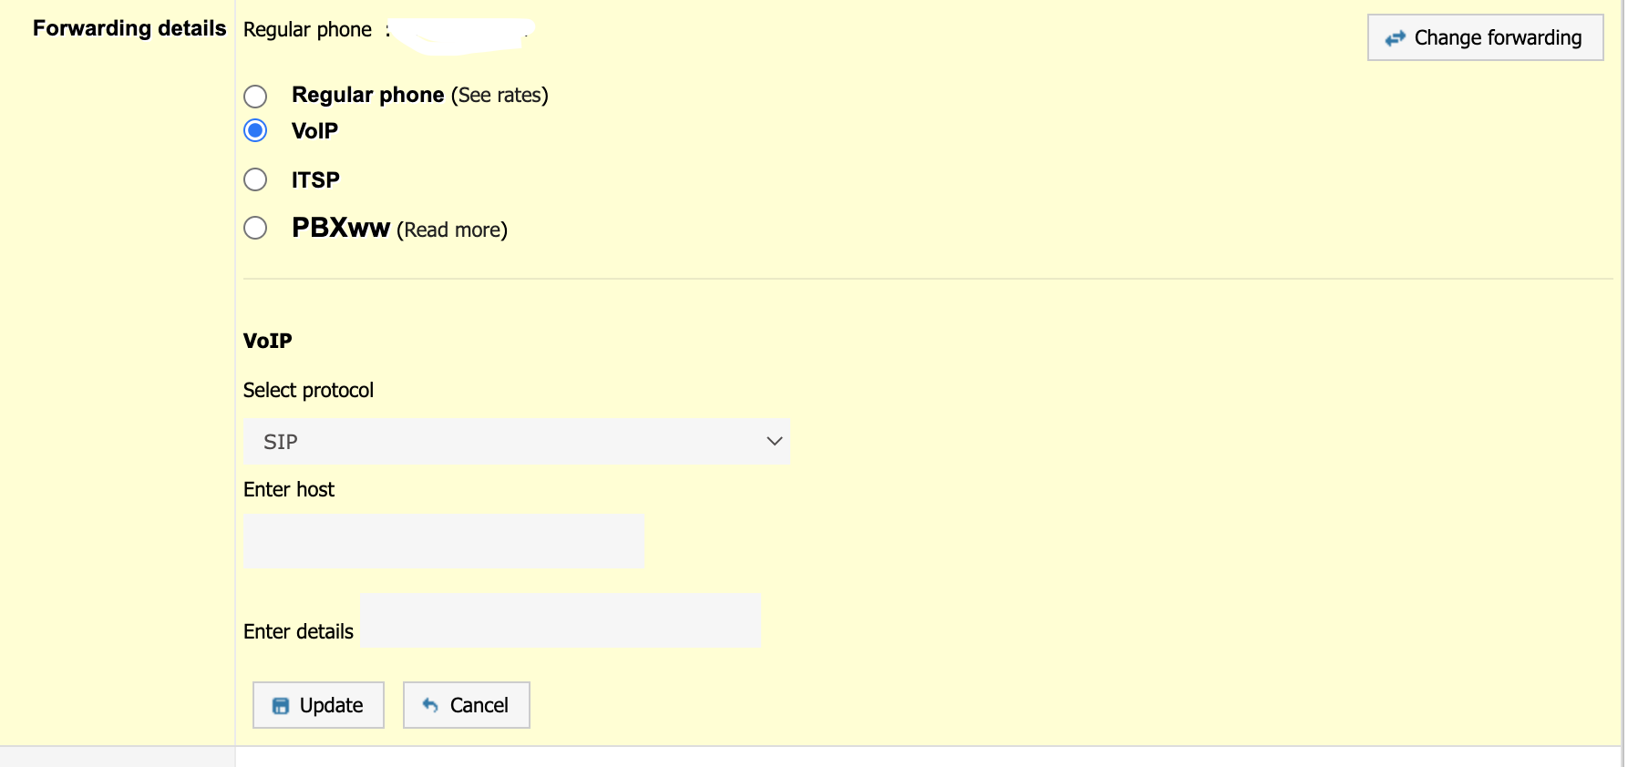The height and width of the screenshot is (767, 1628).
Task: Click the floppy disk icon on Update
Action: pos(281,706)
